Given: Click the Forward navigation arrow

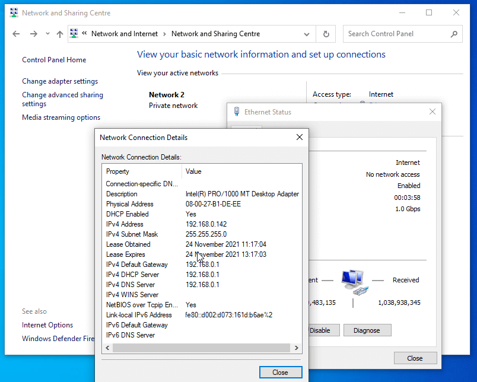Looking at the screenshot, I should [33, 34].
